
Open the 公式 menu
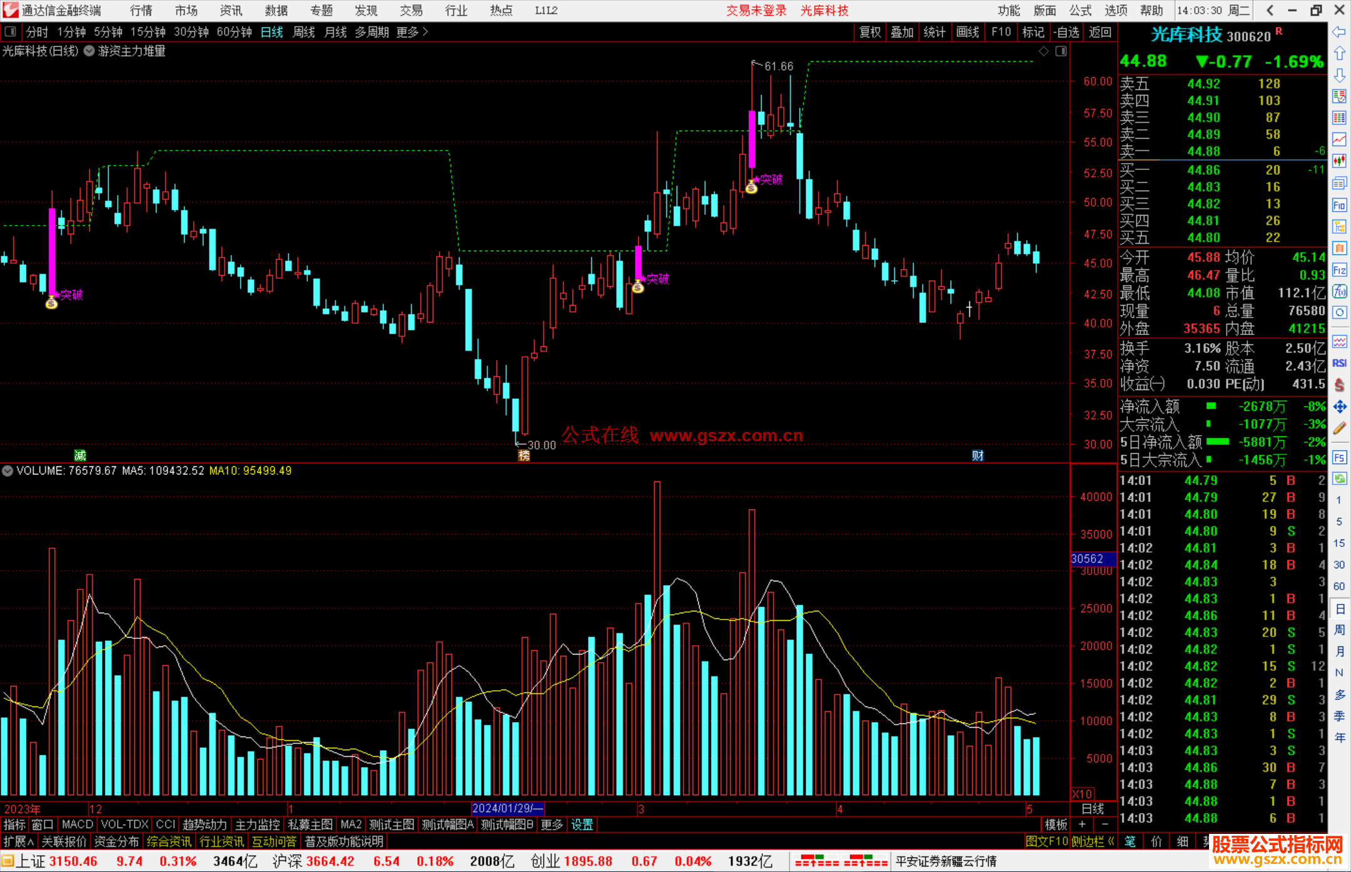(x=1080, y=11)
